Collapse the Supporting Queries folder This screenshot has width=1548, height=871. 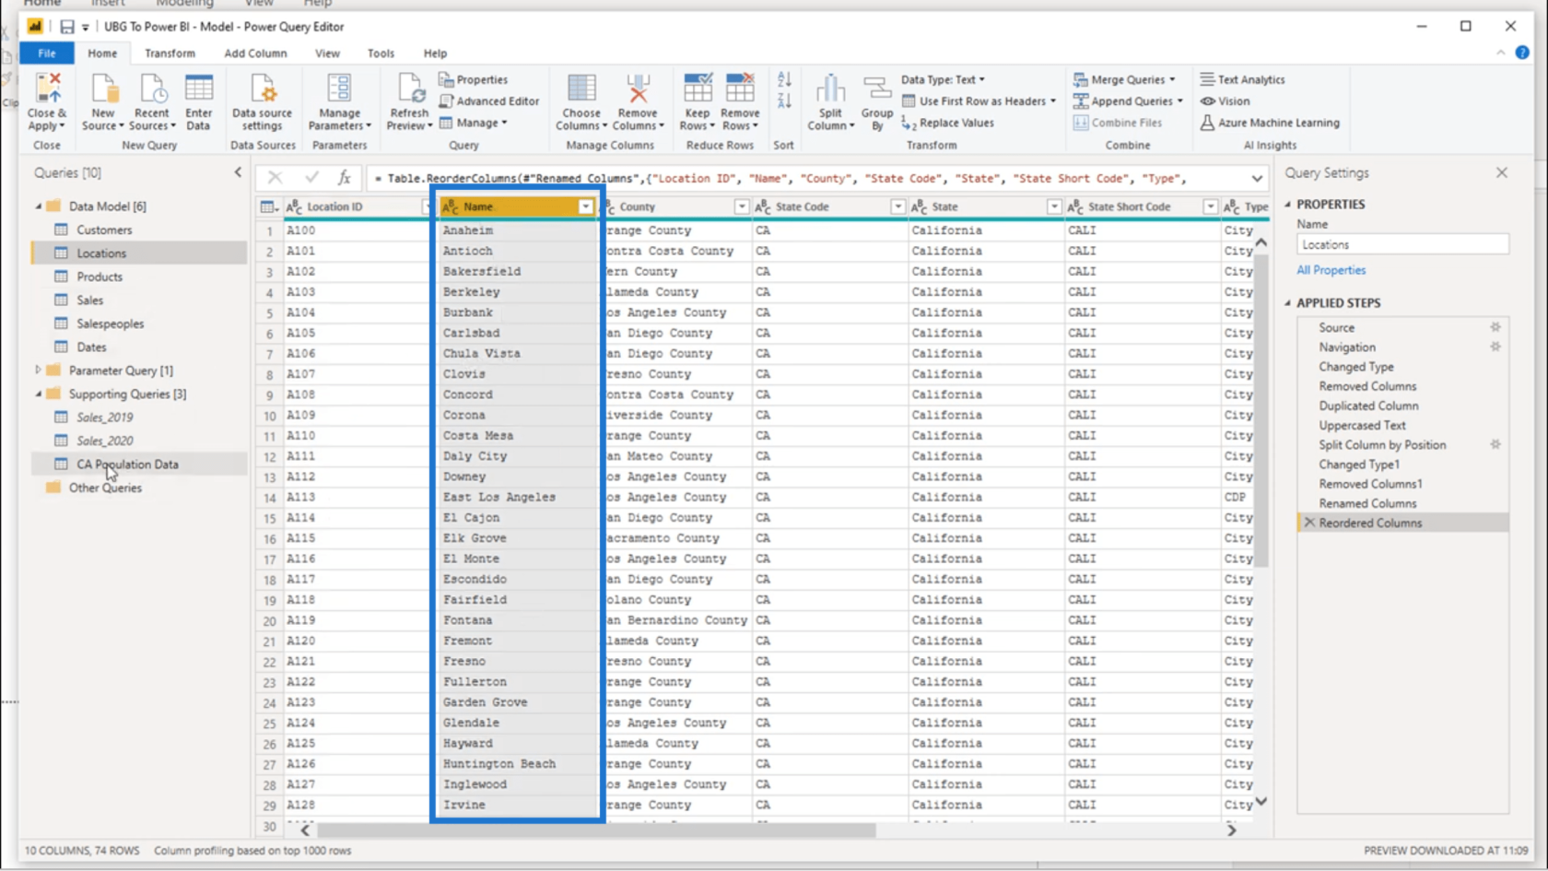click(x=39, y=394)
